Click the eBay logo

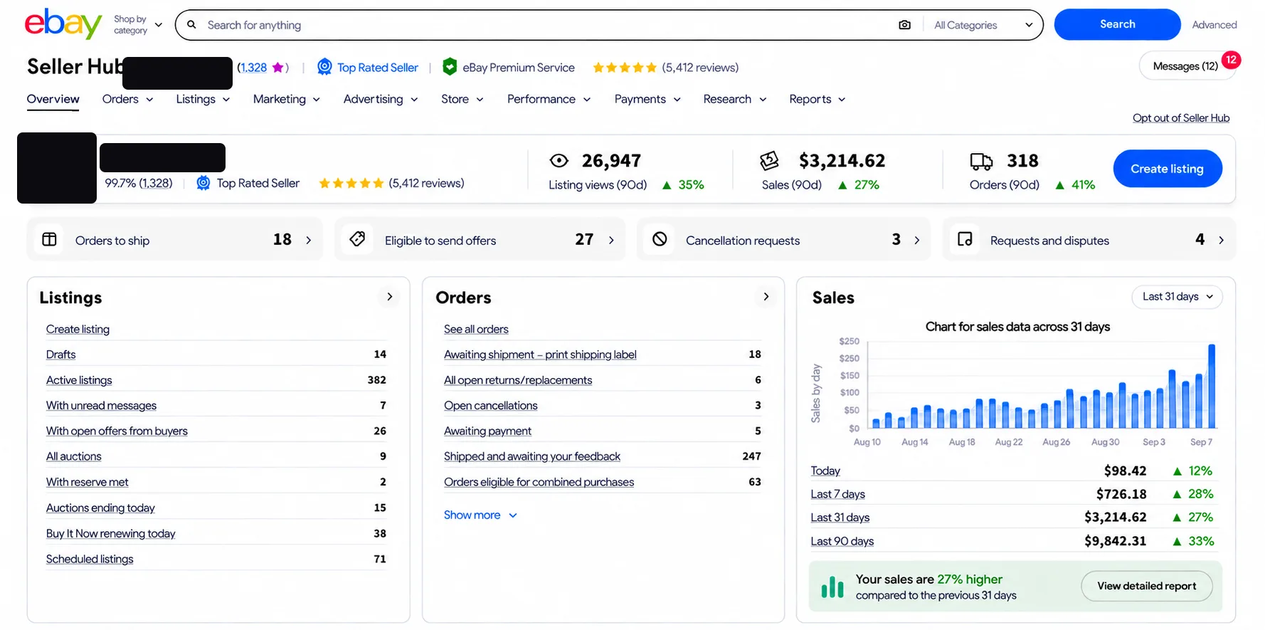pyautogui.click(x=63, y=23)
